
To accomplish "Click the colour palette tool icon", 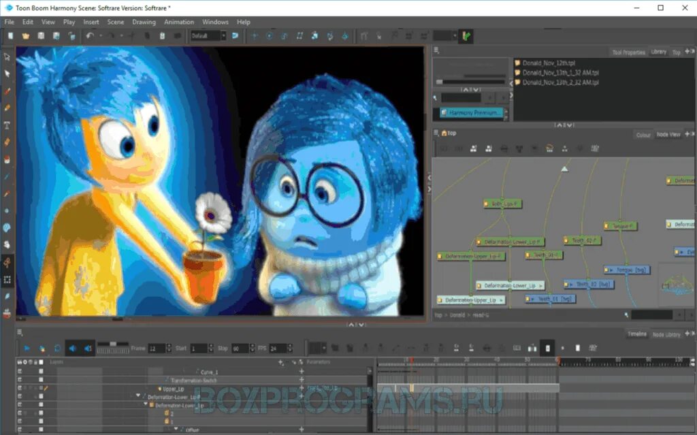I will tap(7, 228).
